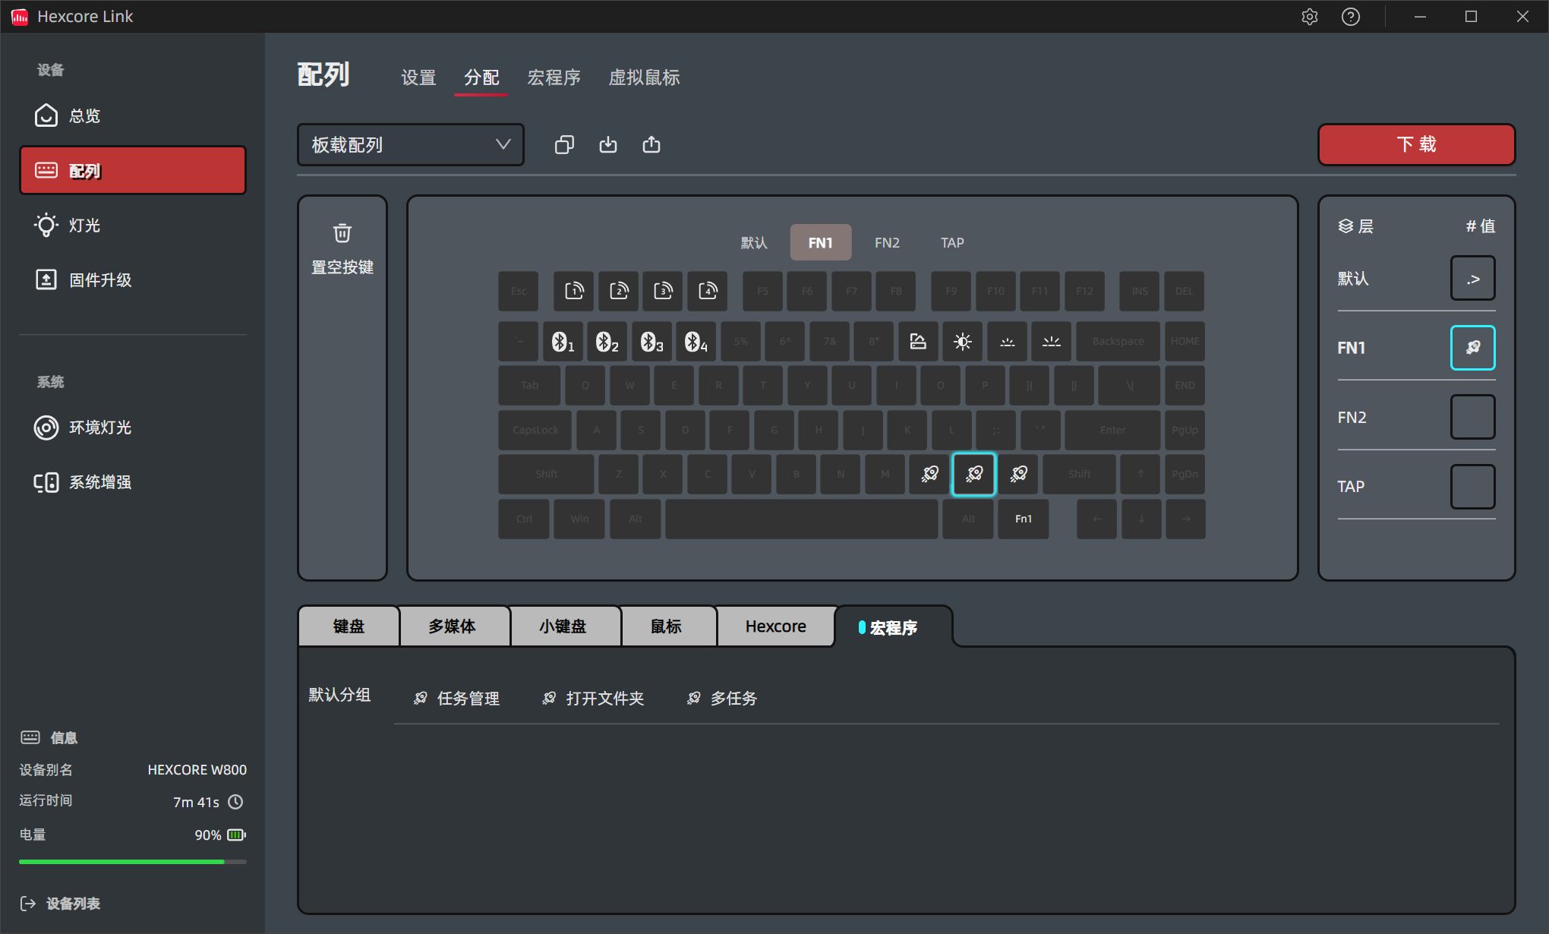Select the profile 3 key icon
The height and width of the screenshot is (934, 1549).
(663, 291)
